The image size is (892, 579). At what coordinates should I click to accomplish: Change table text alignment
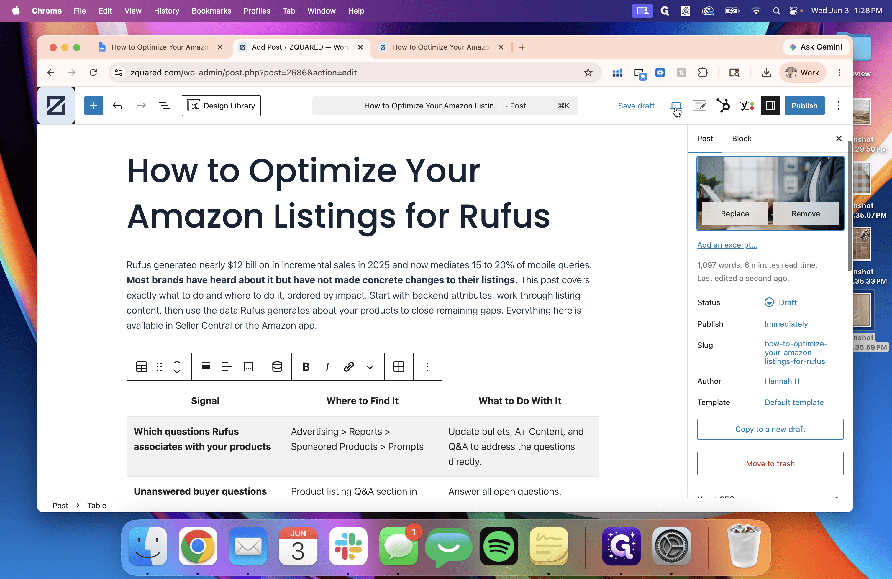227,367
